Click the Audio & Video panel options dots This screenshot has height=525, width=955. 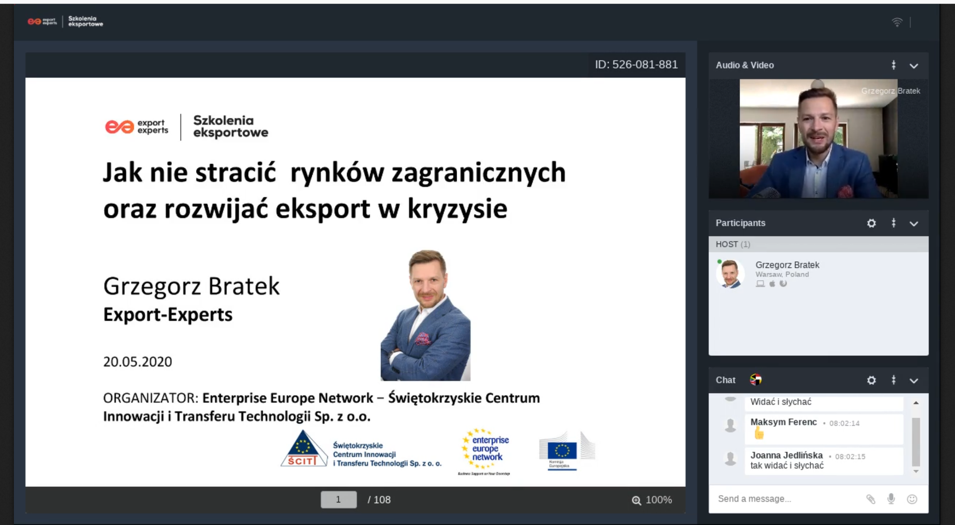pyautogui.click(x=893, y=65)
